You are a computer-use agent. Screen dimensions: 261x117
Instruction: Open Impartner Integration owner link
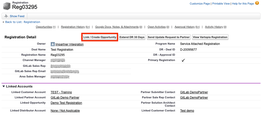(69, 44)
